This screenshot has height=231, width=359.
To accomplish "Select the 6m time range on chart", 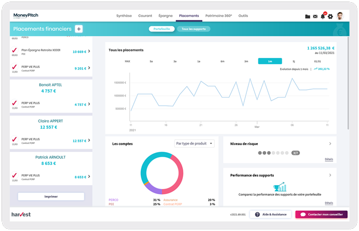I will [222, 61].
